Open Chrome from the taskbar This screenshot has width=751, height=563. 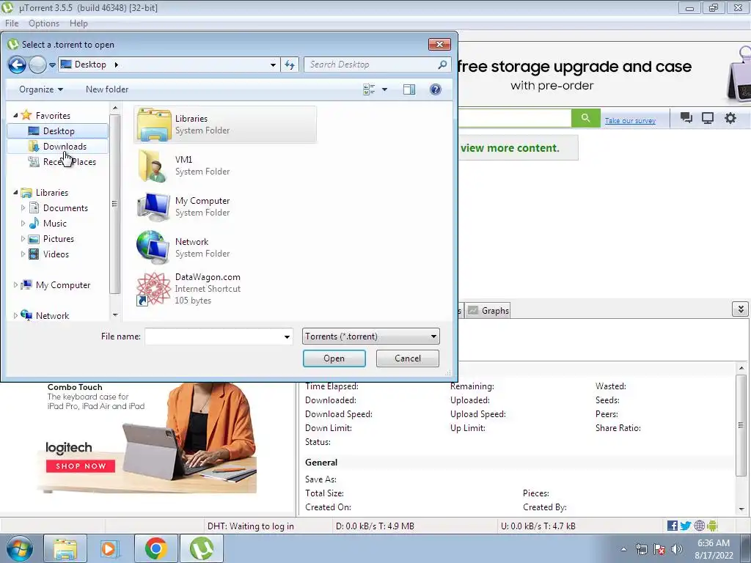tap(155, 548)
